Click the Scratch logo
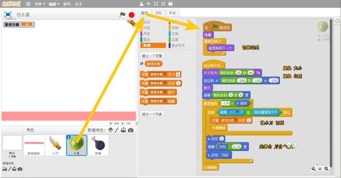Image resolution: width=341 pixels, height=178 pixels. click(11, 4)
